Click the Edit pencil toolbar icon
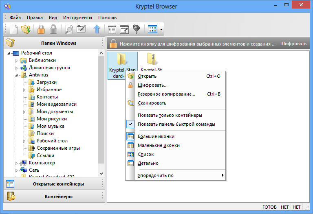313x214 pixels. point(81,29)
